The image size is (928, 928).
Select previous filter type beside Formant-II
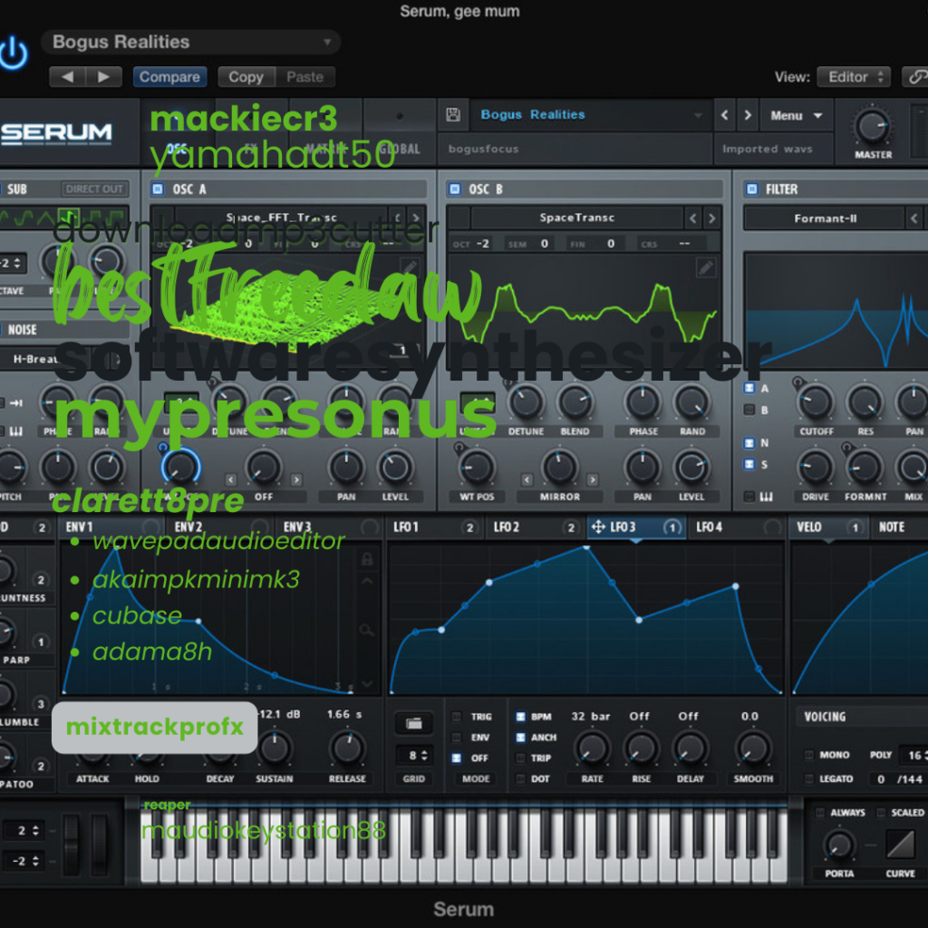pos(913,219)
